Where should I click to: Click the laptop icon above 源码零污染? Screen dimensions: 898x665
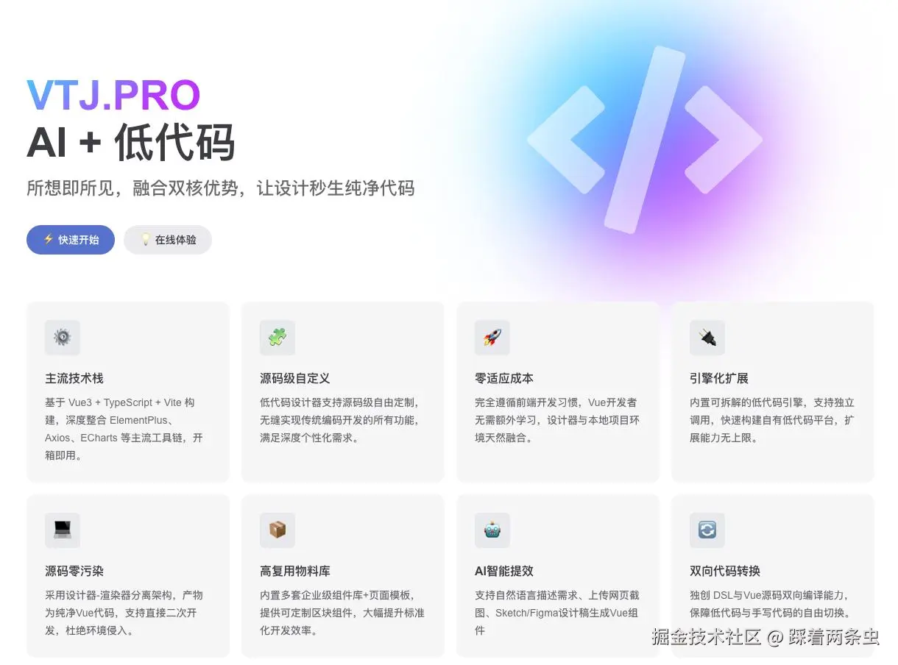[63, 530]
